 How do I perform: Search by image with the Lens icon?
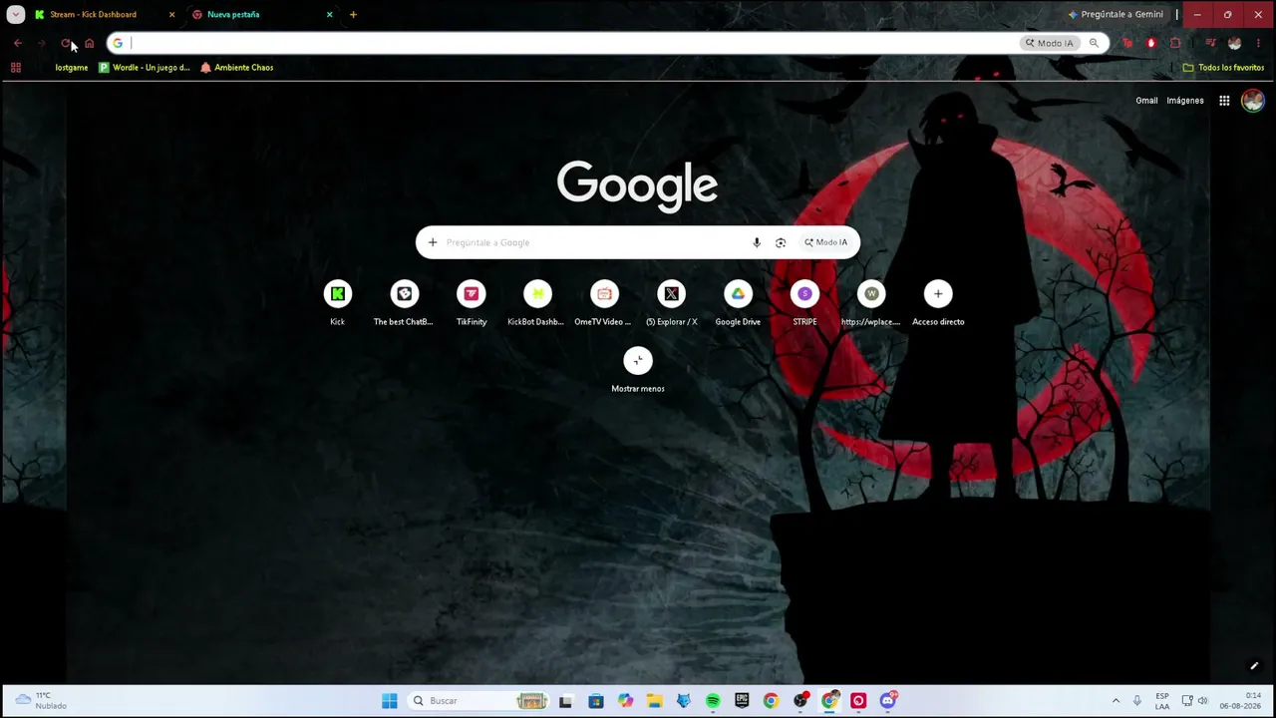click(781, 242)
